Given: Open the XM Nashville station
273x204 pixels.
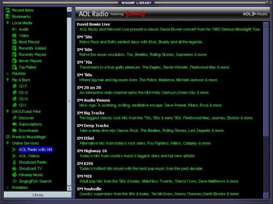Looking at the screenshot, I should [x=89, y=189].
